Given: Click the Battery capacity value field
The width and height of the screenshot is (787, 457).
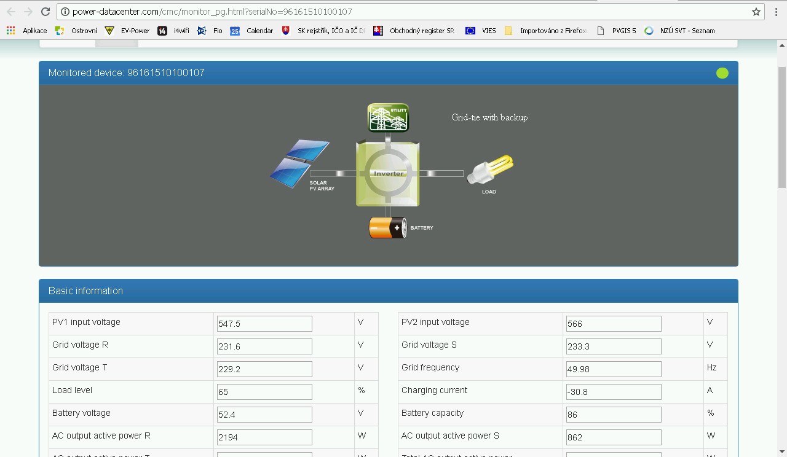Looking at the screenshot, I should pyautogui.click(x=614, y=415).
